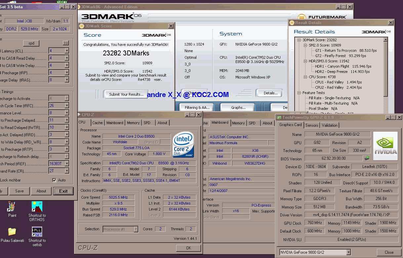Click OK in the CPU-Z window
This screenshot has height=258, width=403.
pos(188,248)
